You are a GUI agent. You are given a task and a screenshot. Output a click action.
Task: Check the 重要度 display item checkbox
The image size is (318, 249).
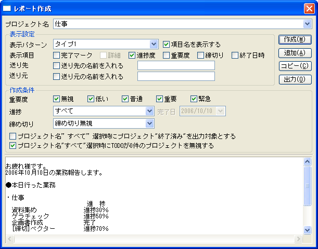pos(166,55)
